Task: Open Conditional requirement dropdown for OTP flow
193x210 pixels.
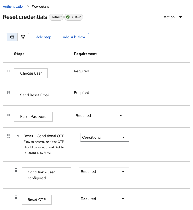Action: (104, 138)
